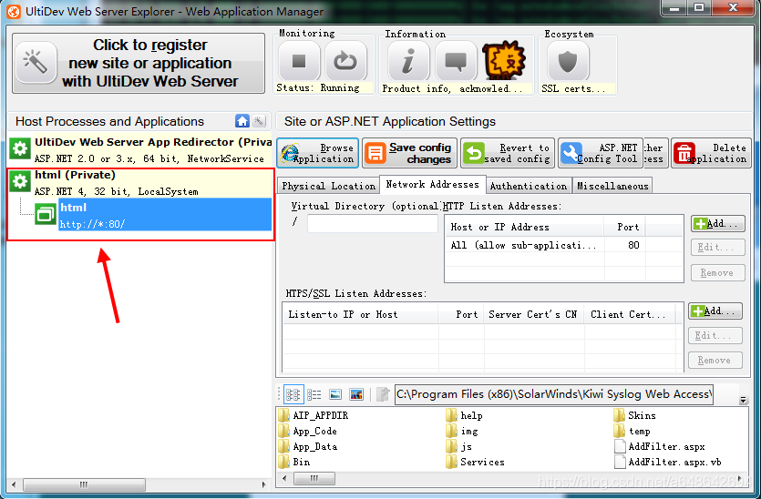Open the img folder
This screenshot has height=499, width=761.
coord(461,431)
